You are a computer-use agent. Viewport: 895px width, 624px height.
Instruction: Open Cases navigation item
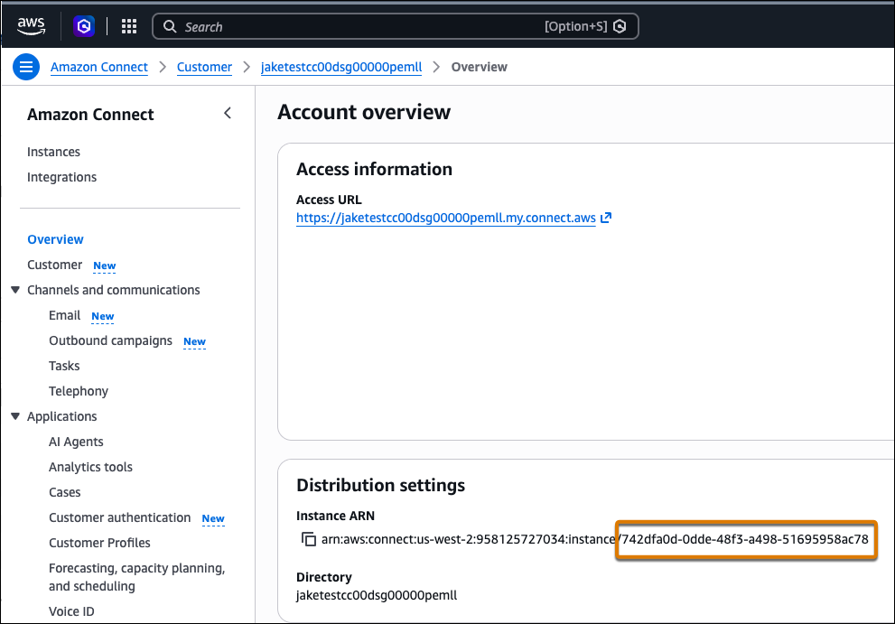pyautogui.click(x=64, y=492)
